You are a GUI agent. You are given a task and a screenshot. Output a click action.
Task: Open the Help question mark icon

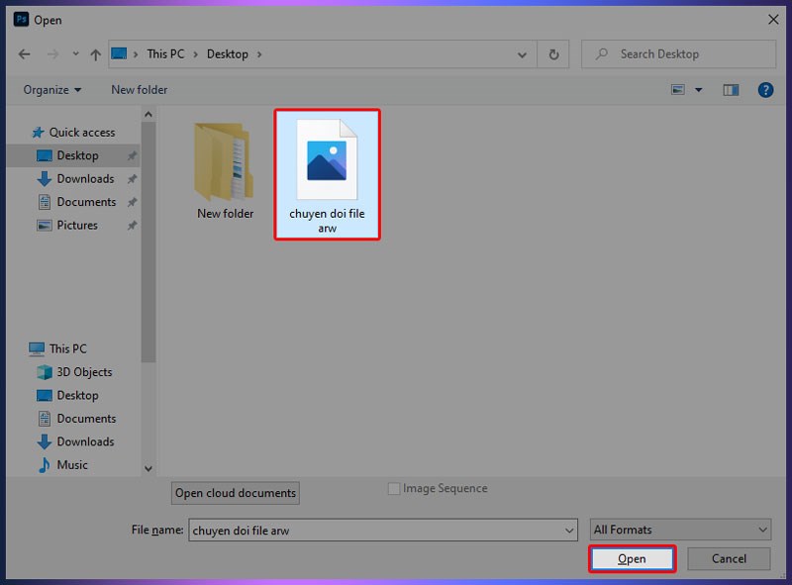[x=765, y=90]
